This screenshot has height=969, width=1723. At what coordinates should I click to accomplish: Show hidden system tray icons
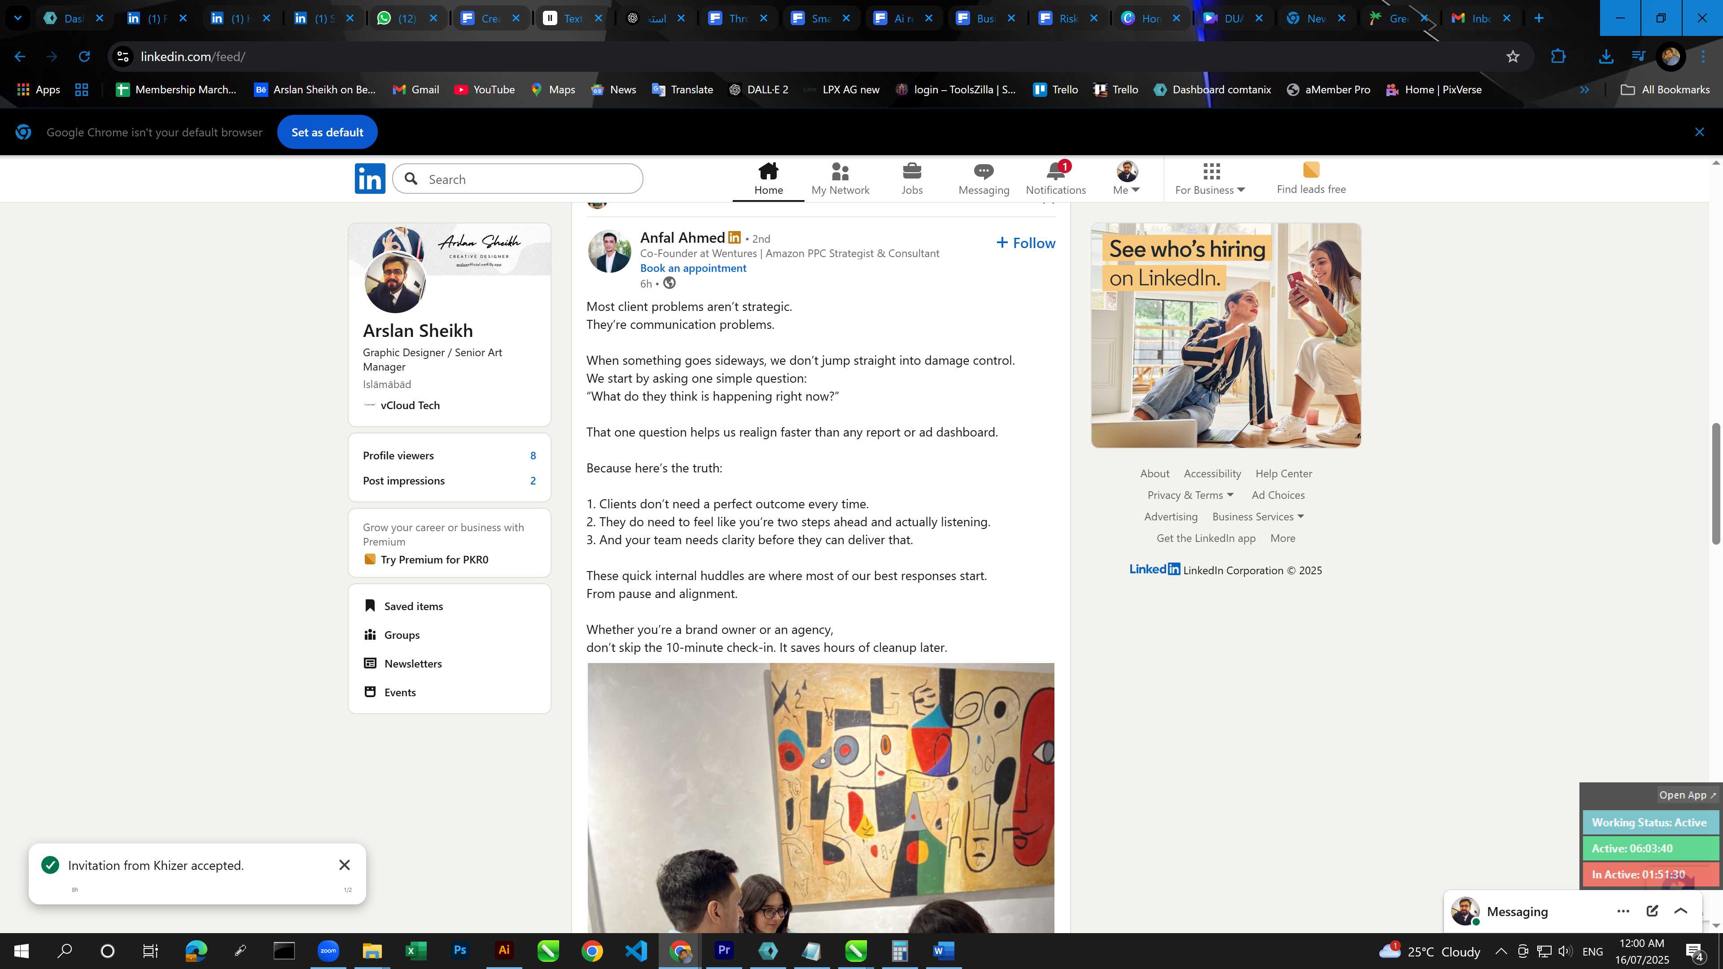1500,951
